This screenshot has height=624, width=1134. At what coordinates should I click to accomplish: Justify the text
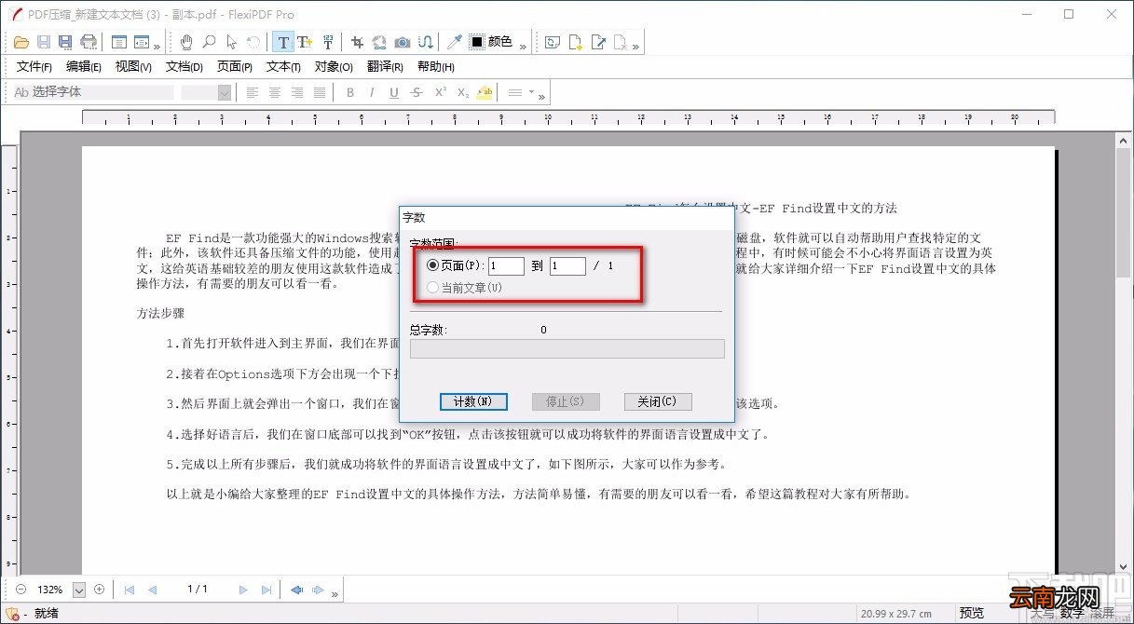click(320, 92)
